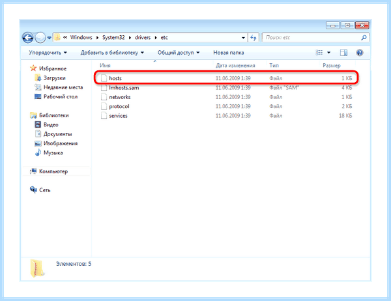Select drivers in the address breadcrumb
The height and width of the screenshot is (301, 391).
(x=143, y=37)
